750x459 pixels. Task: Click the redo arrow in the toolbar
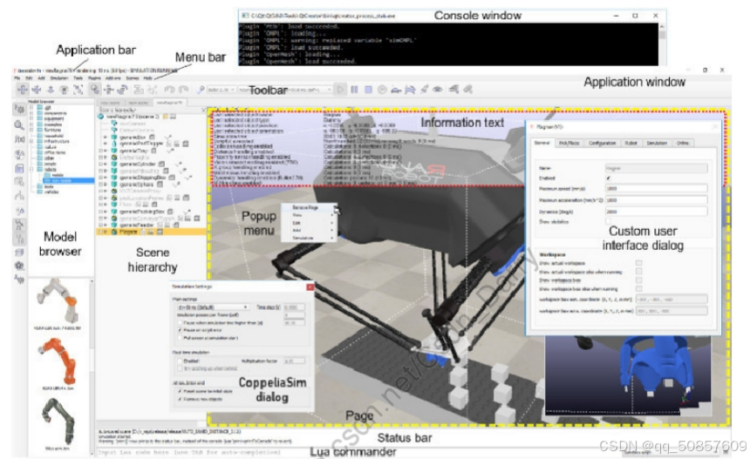tap(183, 90)
